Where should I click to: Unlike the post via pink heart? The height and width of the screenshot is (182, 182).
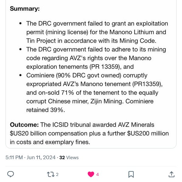pos(91,174)
